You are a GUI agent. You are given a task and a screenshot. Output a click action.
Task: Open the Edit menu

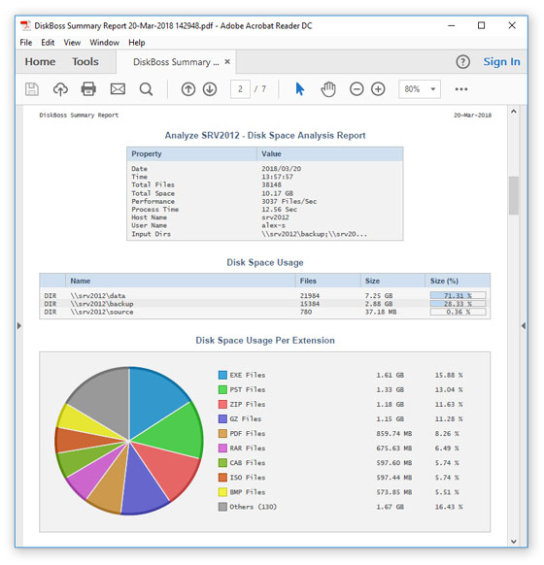click(x=48, y=43)
